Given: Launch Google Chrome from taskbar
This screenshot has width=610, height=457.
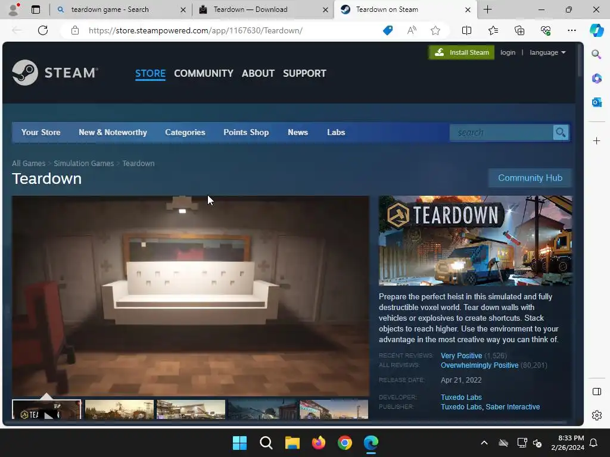Looking at the screenshot, I should coord(345,443).
